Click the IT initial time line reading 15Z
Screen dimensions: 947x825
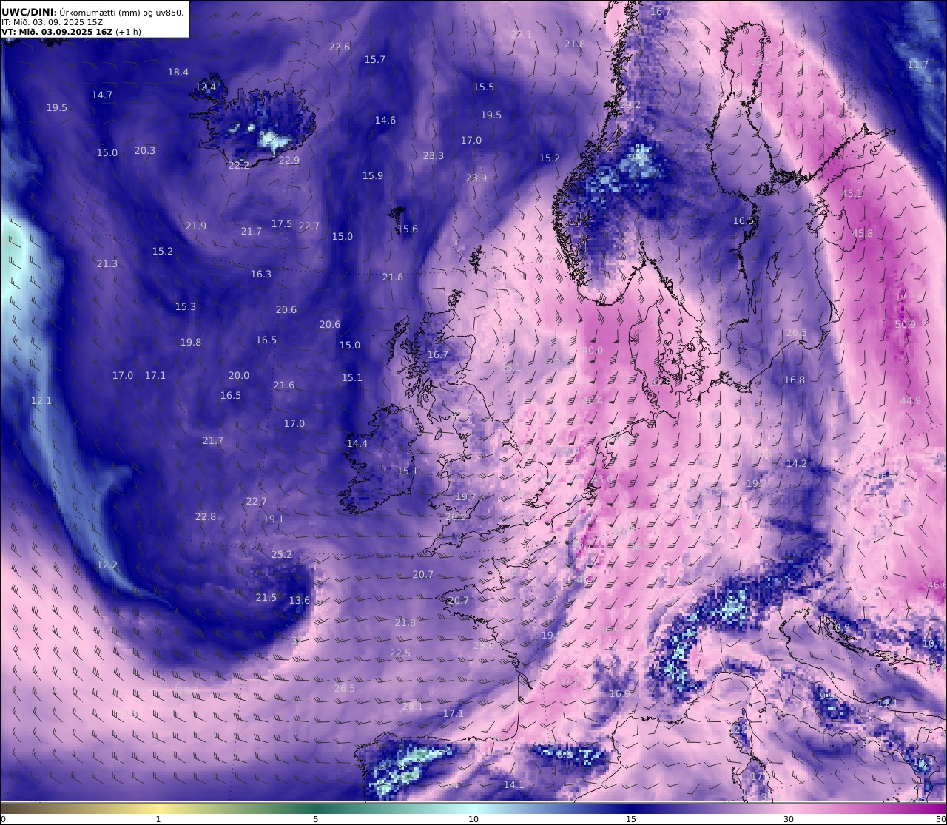(x=53, y=22)
